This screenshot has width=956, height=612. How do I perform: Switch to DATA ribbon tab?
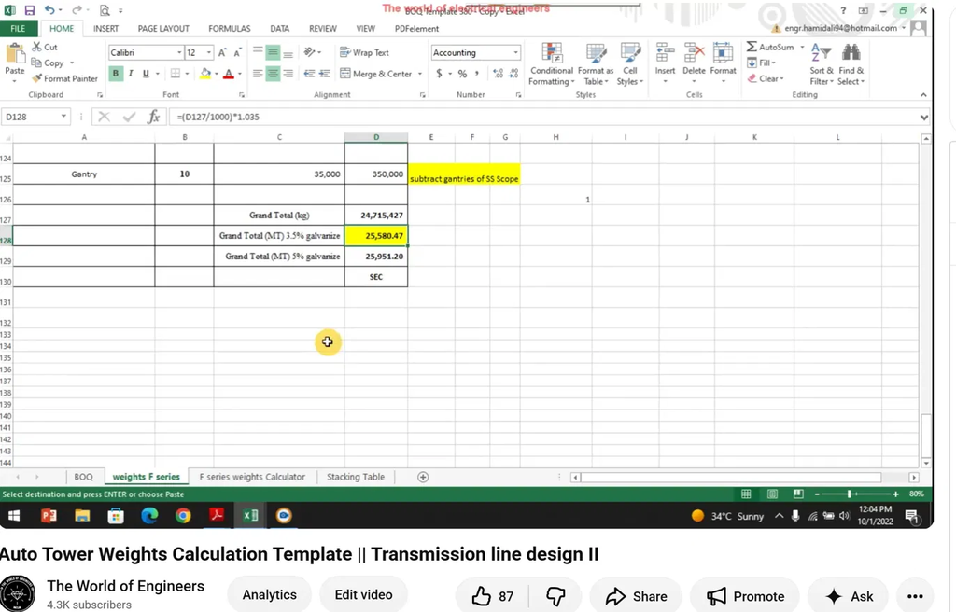click(x=280, y=29)
